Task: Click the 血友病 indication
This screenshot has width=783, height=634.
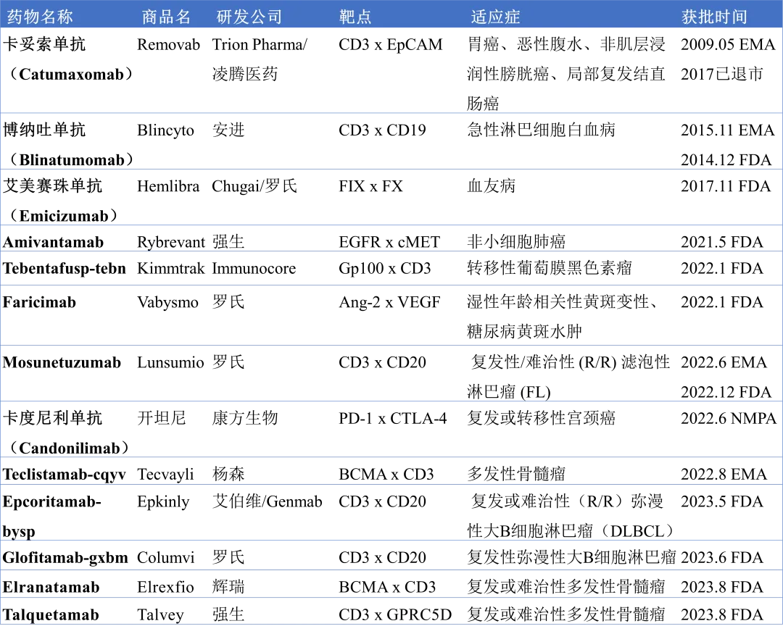Action: [491, 185]
